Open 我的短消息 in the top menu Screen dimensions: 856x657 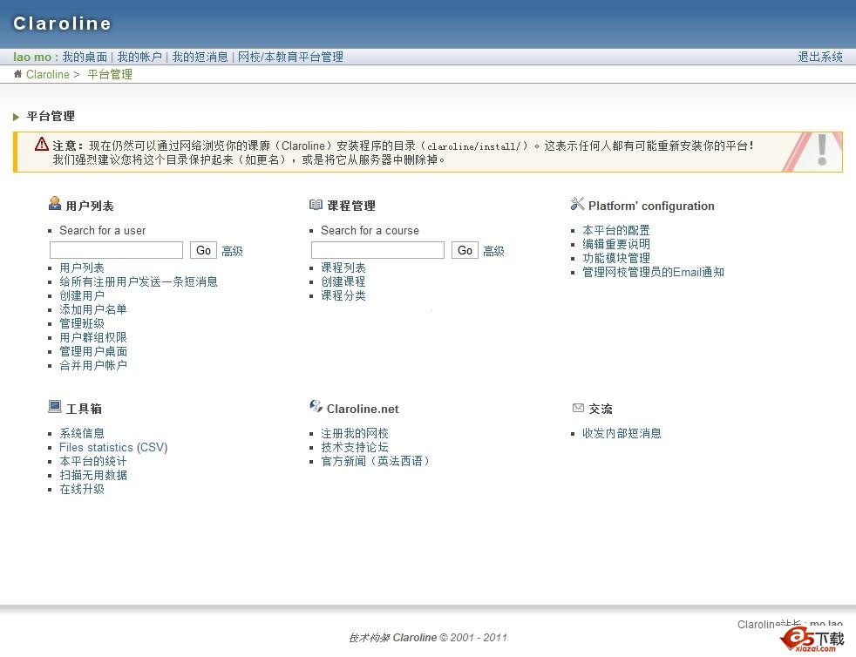[200, 57]
